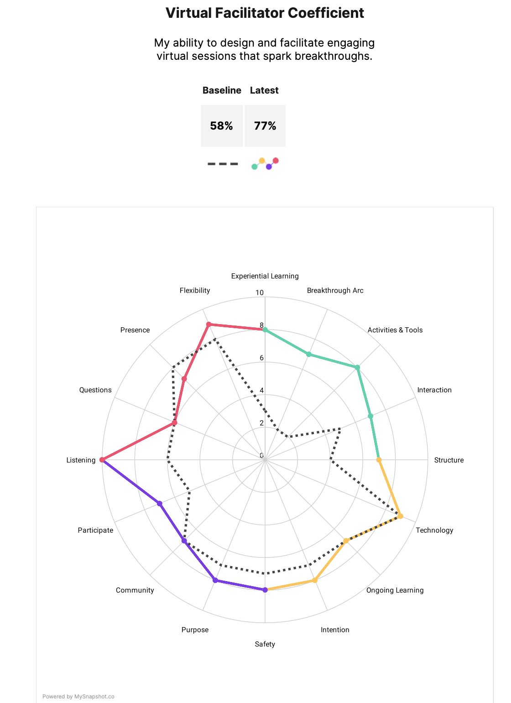Click the Virtual Facilitator Coefficient title
The image size is (511, 703).
tap(265, 13)
